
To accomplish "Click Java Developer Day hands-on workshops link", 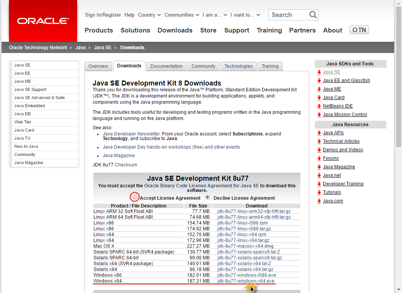I will pos(171,147).
